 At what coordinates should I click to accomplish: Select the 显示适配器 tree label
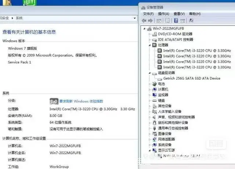pos(166,150)
